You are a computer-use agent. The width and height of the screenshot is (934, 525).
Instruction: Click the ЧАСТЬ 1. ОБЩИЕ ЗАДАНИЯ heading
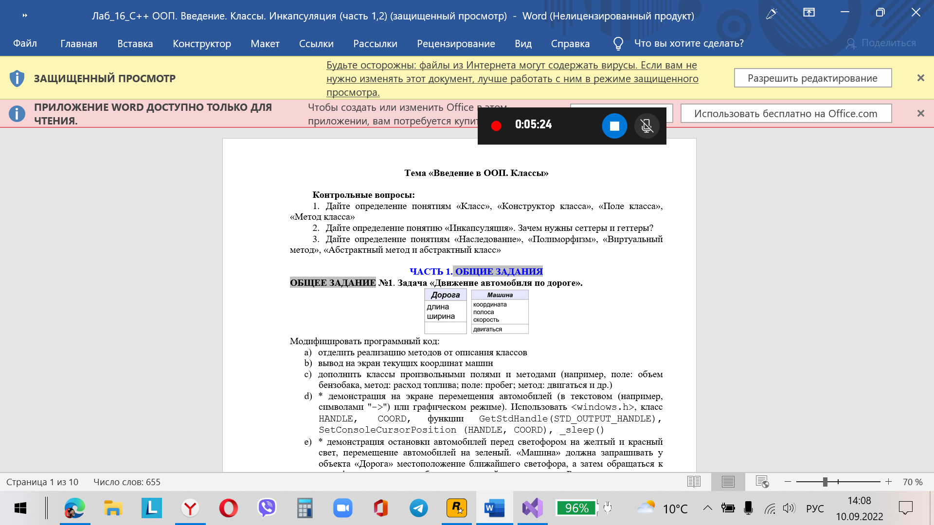click(476, 271)
